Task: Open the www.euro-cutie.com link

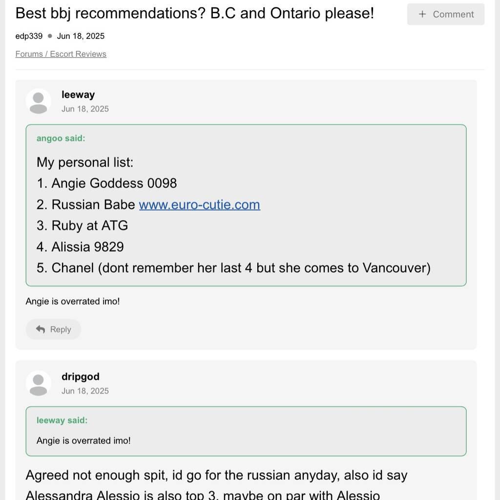Action: tap(200, 205)
